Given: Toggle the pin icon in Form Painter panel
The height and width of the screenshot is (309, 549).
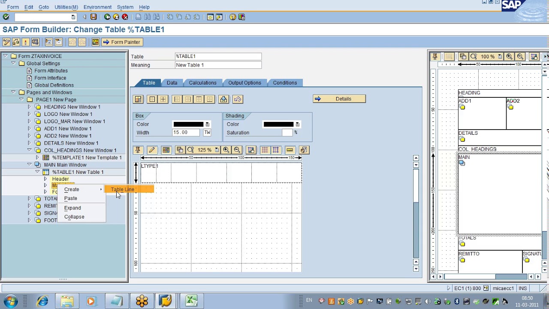Looking at the screenshot, I should click(435, 57).
